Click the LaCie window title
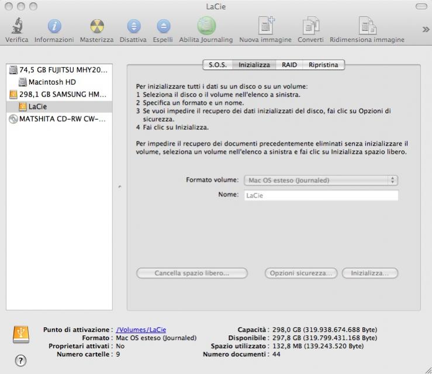 [x=216, y=6]
